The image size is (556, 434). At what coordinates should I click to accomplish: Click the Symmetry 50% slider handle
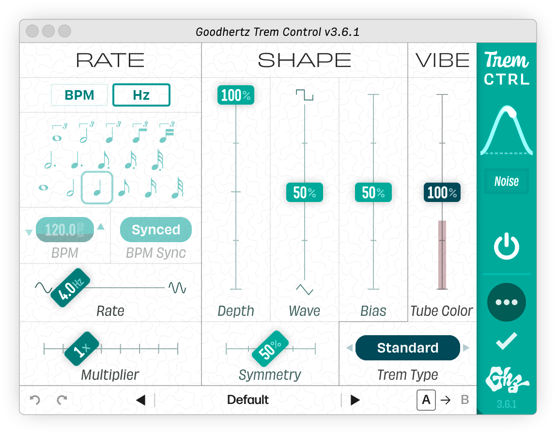coord(270,349)
